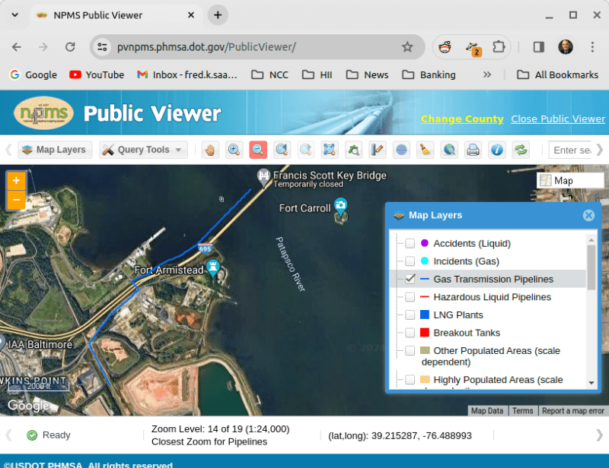Enable Accidents (Liquid) layer checkbox
This screenshot has width=609, height=468.
[x=410, y=244]
